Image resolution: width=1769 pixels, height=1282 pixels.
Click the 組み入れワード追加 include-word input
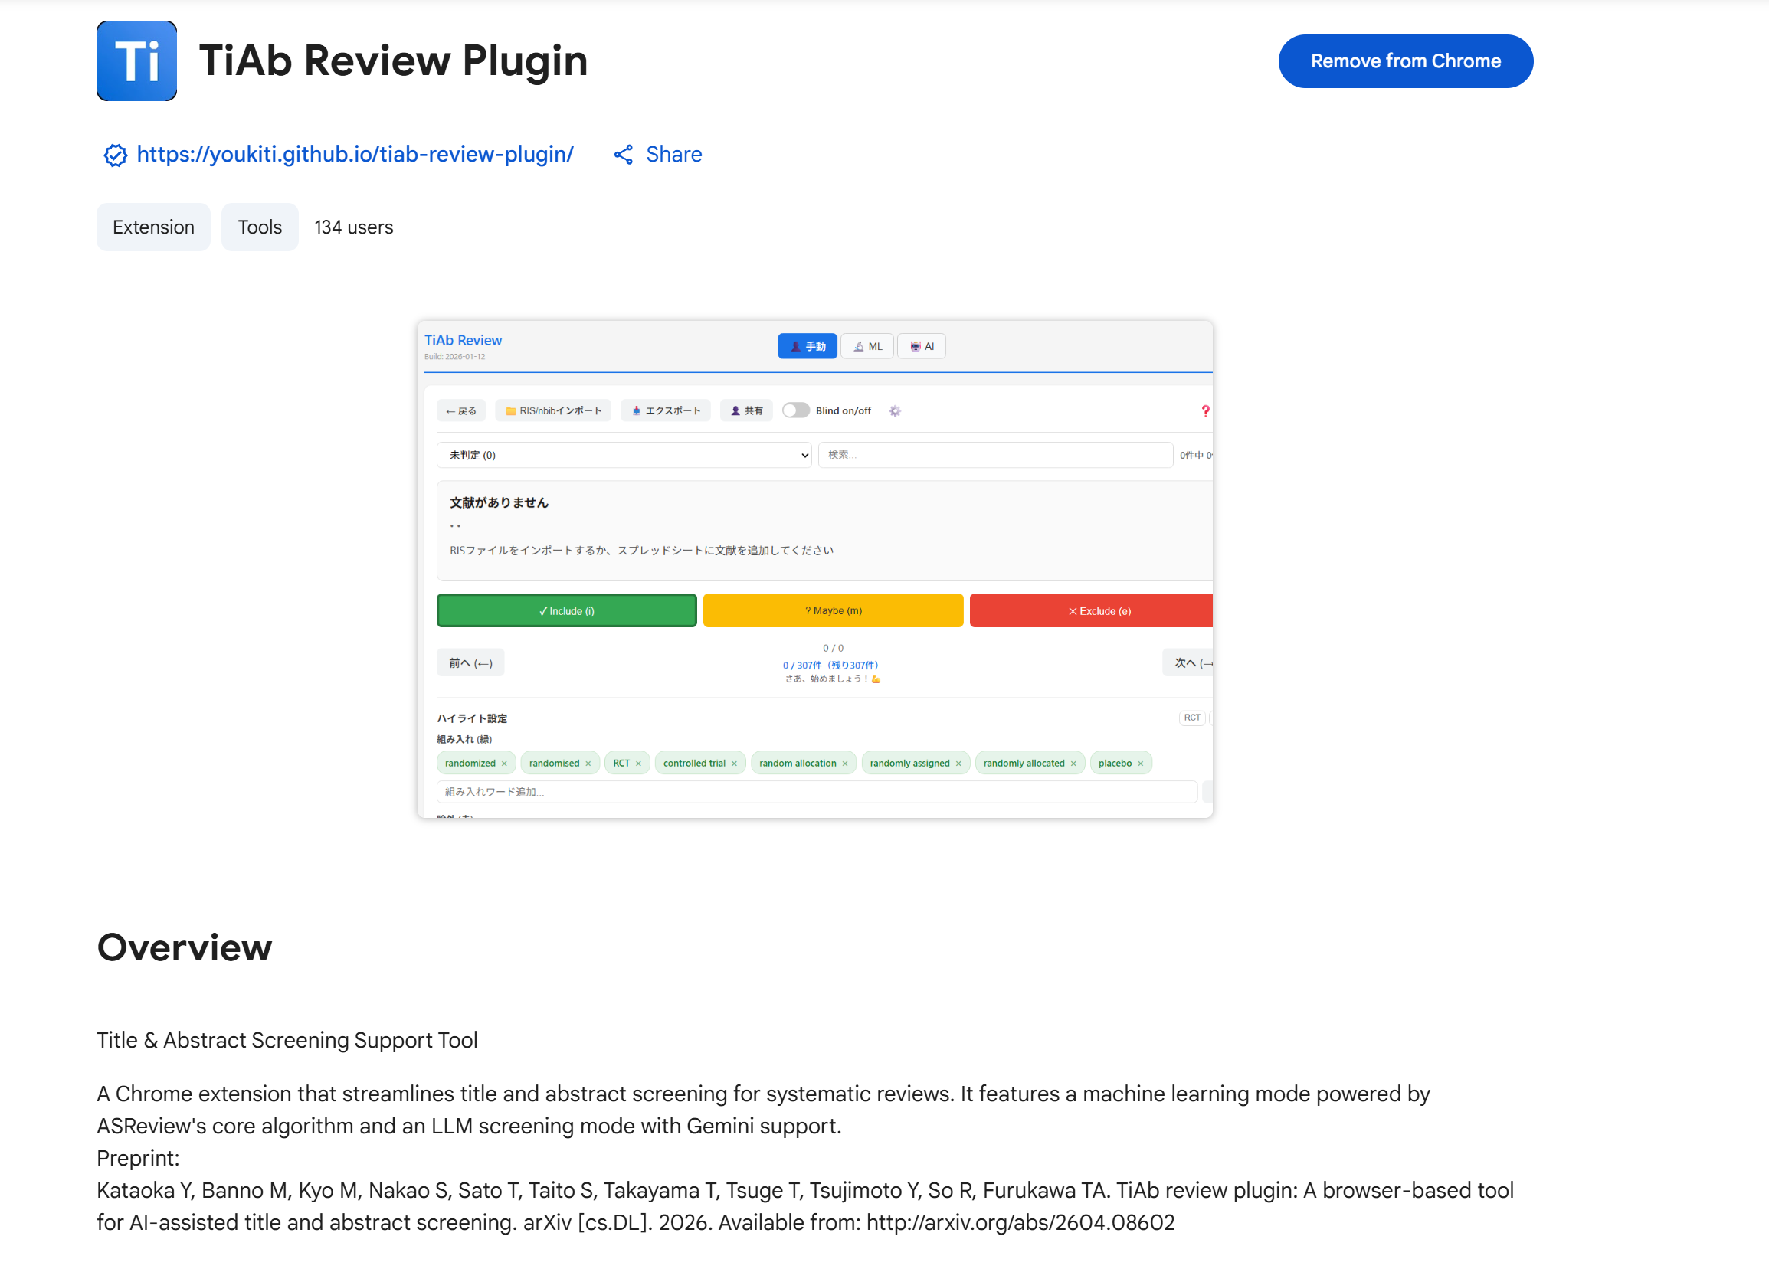[816, 793]
